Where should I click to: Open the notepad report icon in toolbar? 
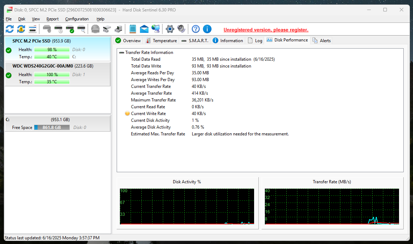click(x=133, y=29)
